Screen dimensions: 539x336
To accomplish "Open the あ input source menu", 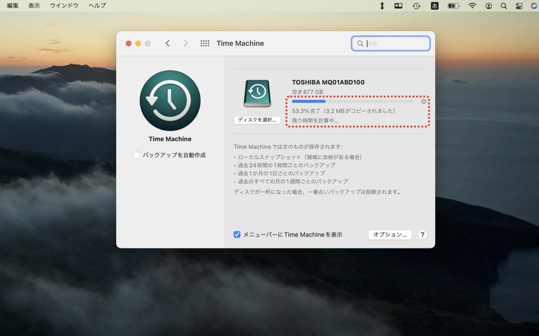I will [434, 6].
